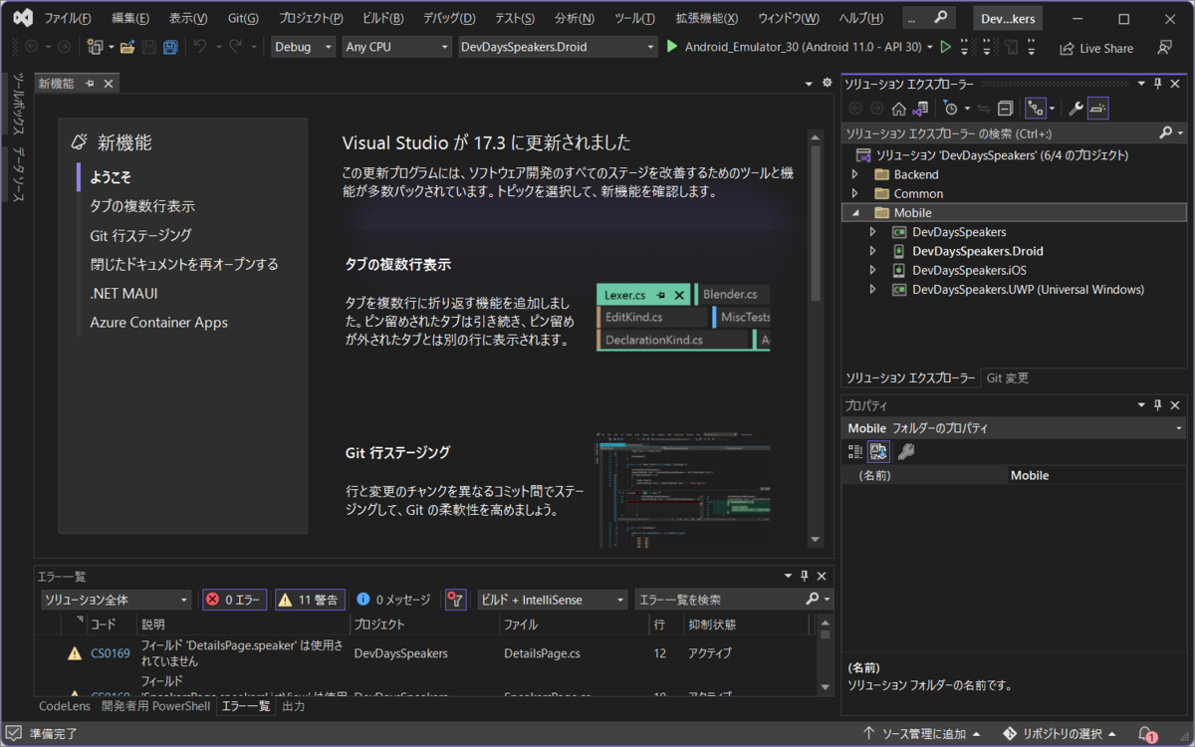Viewport: 1195px width, 747px height.
Task: Open the 拡張機能(X) menu
Action: 707,19
